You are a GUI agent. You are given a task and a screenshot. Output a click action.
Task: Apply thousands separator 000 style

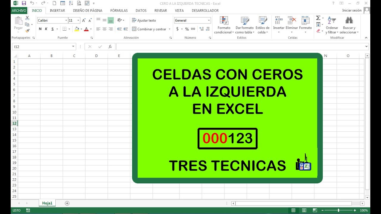point(193,29)
